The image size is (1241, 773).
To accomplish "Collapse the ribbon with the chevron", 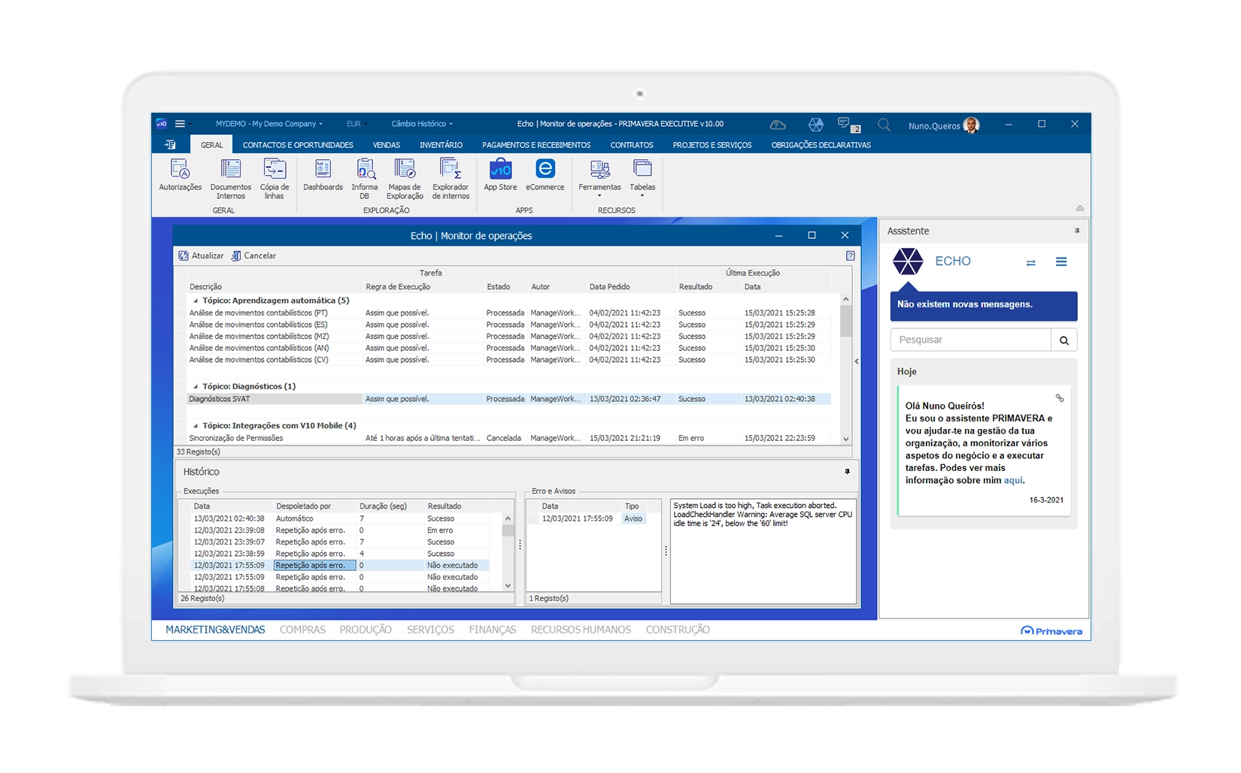I will [1079, 208].
